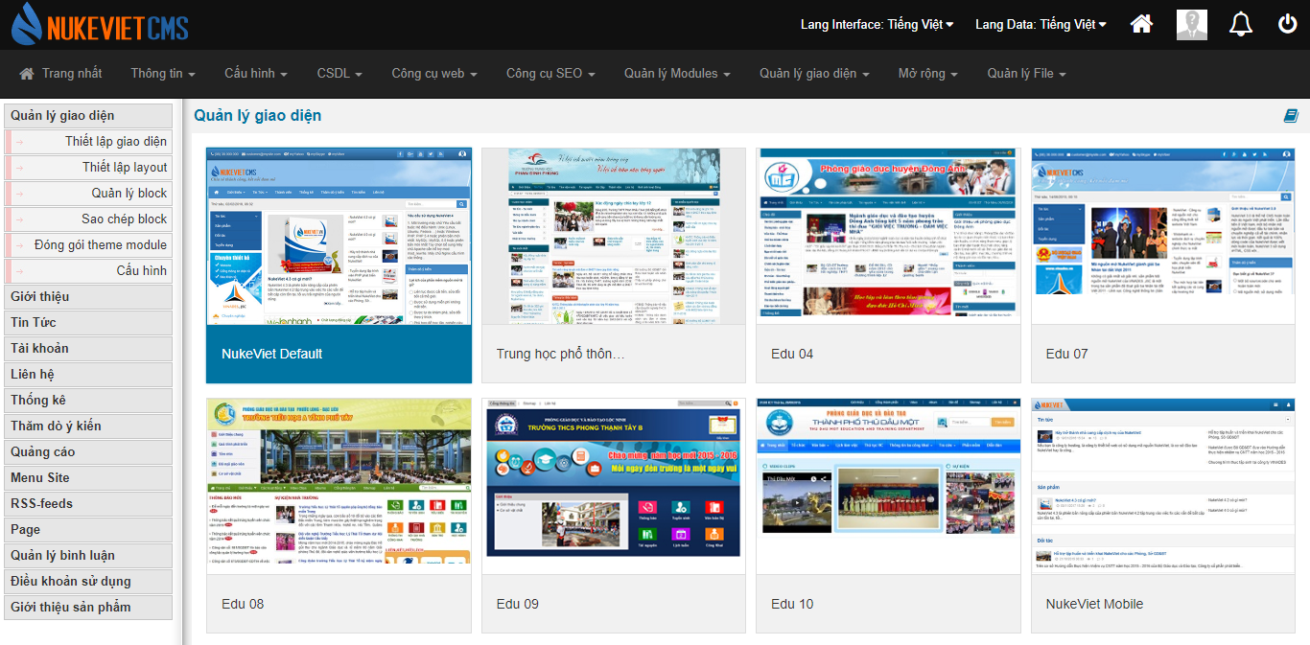
Task: Select the Edu 07 theme thumbnail
Action: click(1163, 236)
